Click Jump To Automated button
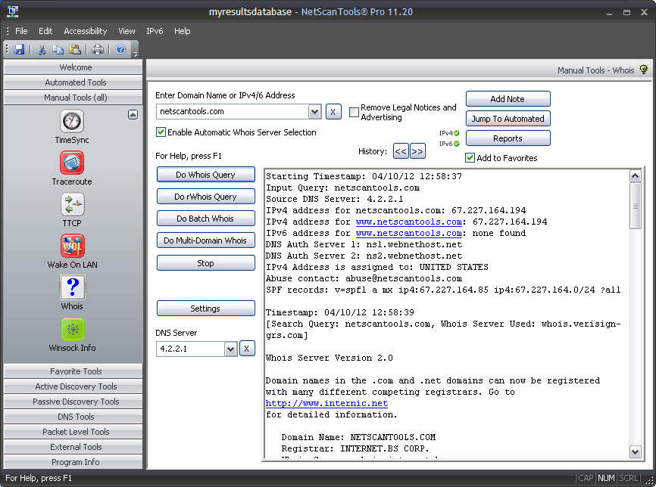656x487 pixels. click(x=508, y=119)
